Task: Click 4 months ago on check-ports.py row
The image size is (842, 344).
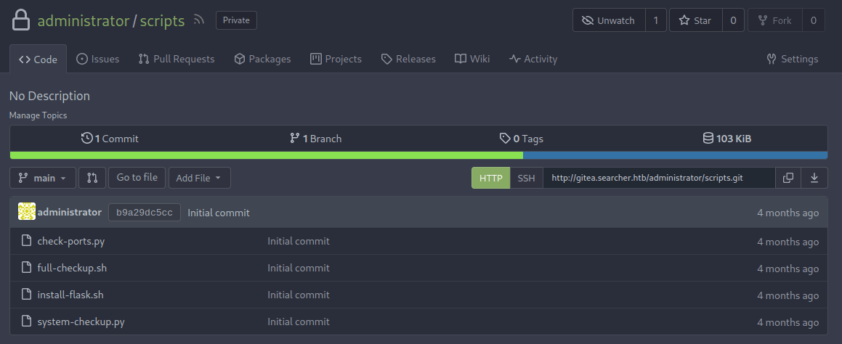Action: pos(788,242)
